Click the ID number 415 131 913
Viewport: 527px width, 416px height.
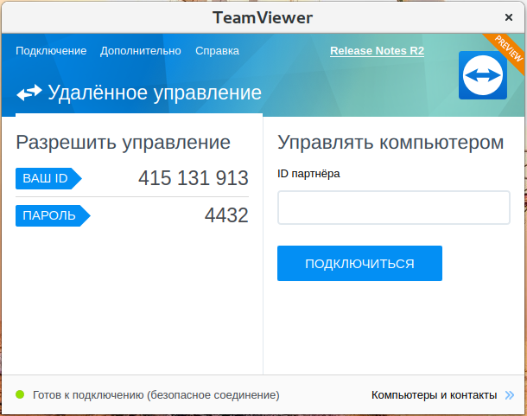[x=193, y=179]
